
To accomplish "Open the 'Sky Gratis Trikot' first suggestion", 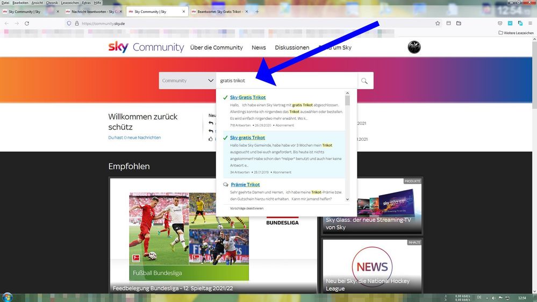I will [247, 97].
